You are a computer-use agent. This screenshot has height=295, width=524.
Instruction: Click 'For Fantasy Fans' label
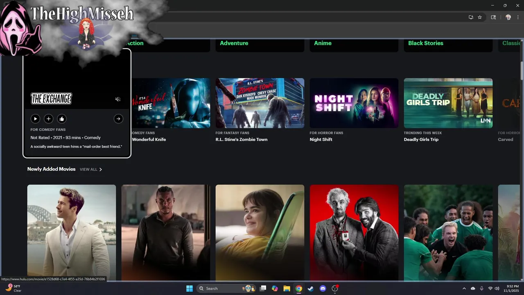[233, 133]
